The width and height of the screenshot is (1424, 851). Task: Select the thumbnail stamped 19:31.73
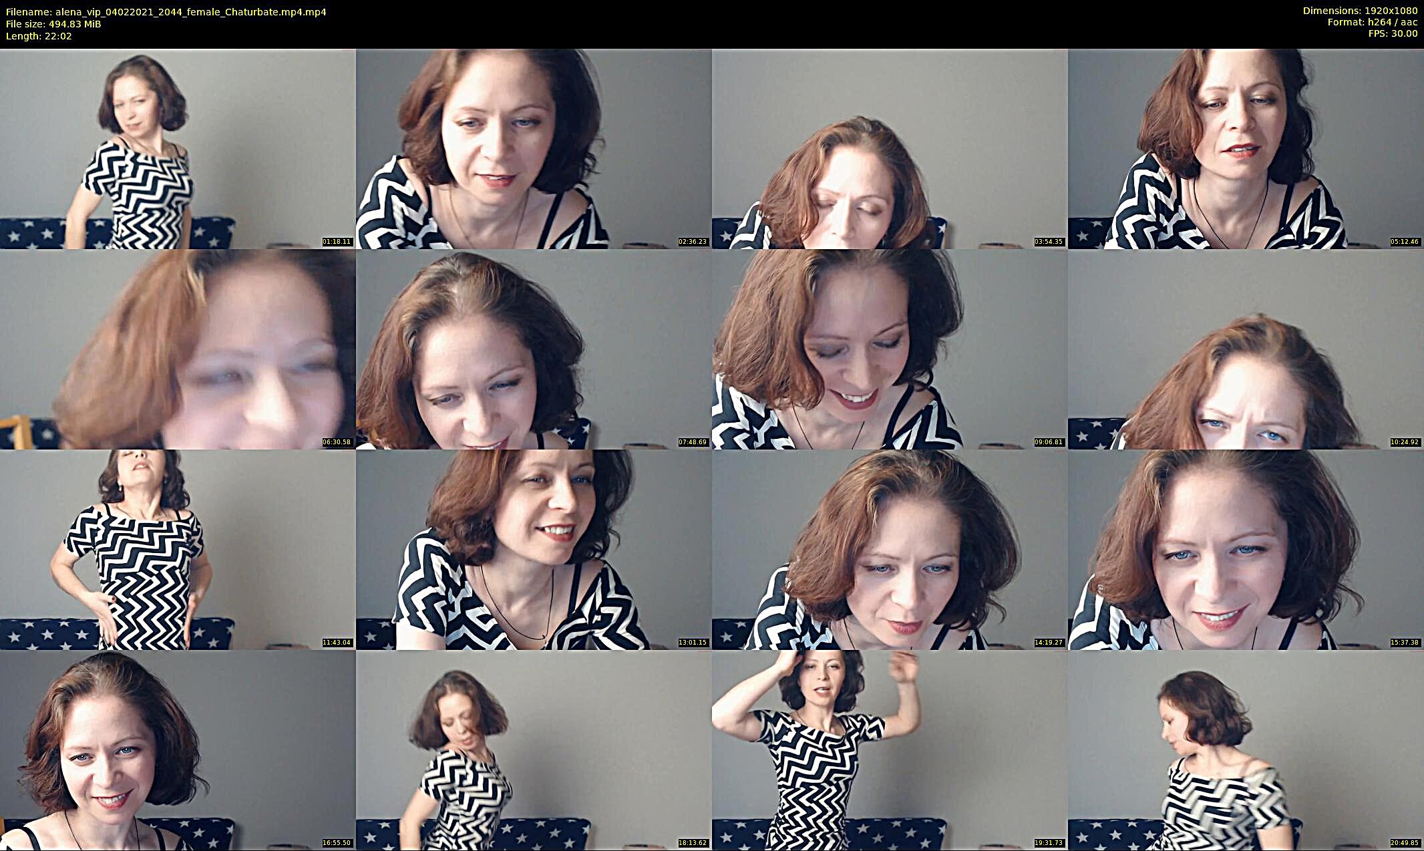tap(890, 749)
